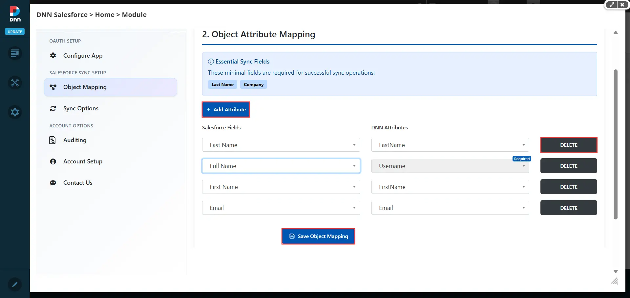Open Sync Options menu item

(x=111, y=108)
